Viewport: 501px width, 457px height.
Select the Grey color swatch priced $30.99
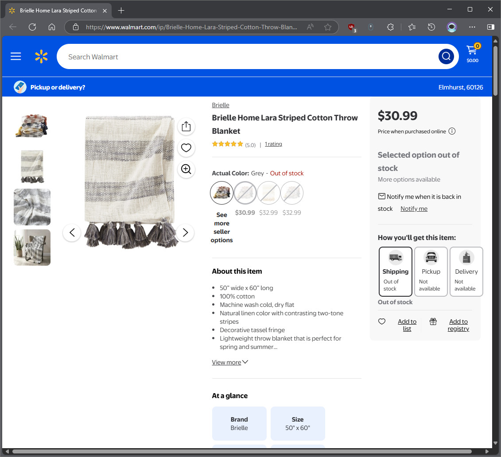pyautogui.click(x=245, y=193)
